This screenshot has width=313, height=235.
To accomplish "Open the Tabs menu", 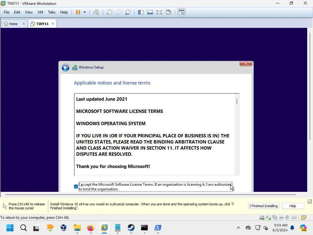I will [x=51, y=12].
